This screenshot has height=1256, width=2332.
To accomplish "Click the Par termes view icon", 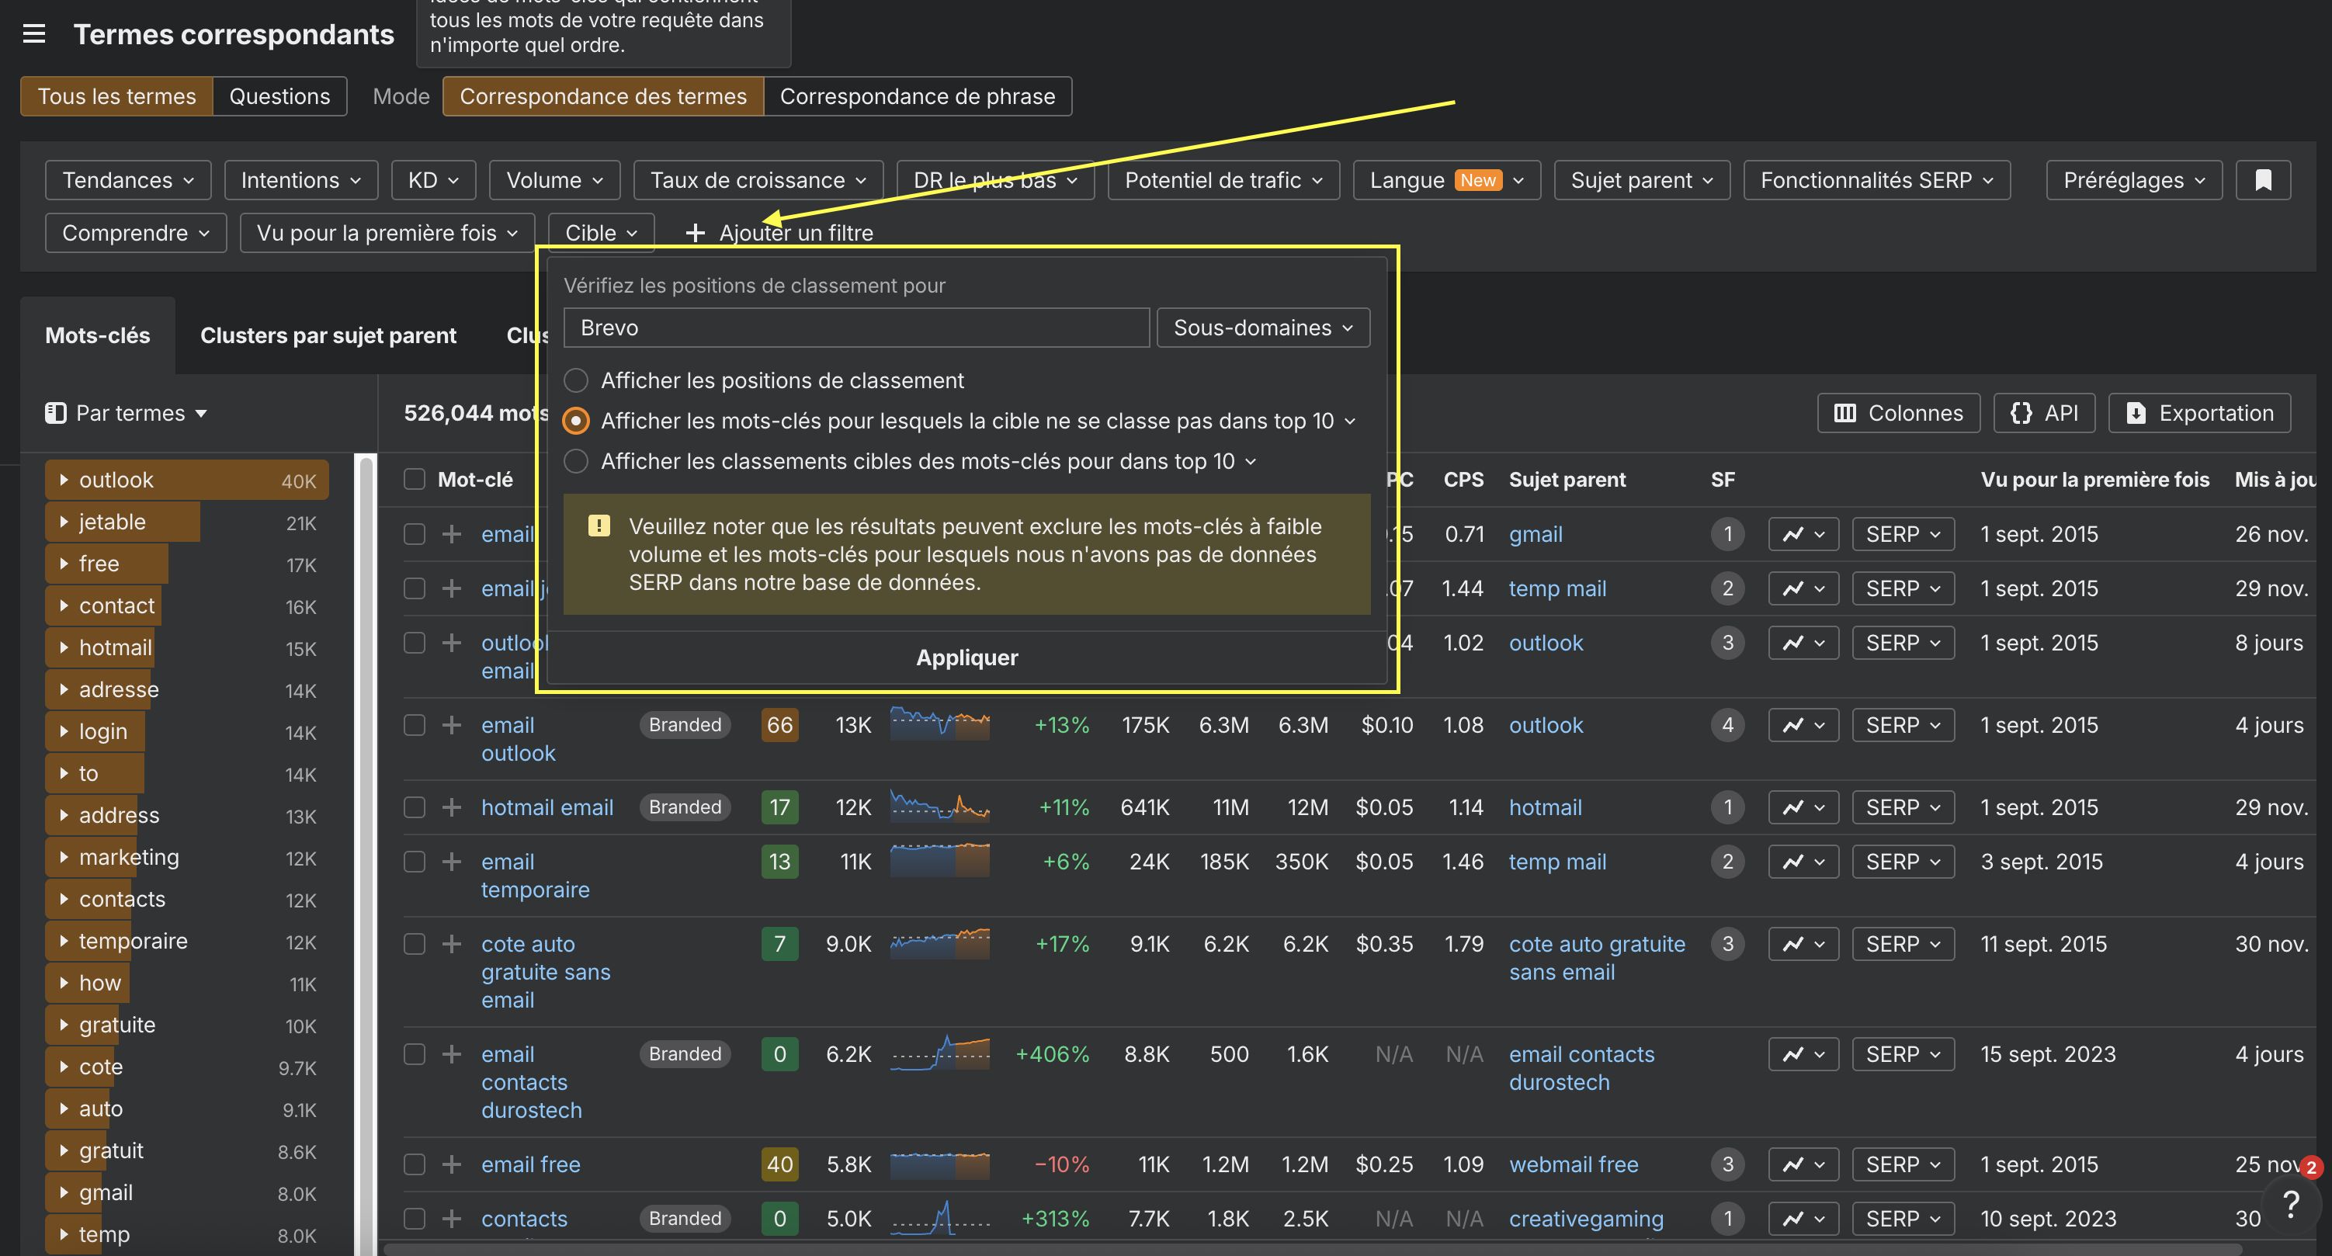I will tap(54, 412).
